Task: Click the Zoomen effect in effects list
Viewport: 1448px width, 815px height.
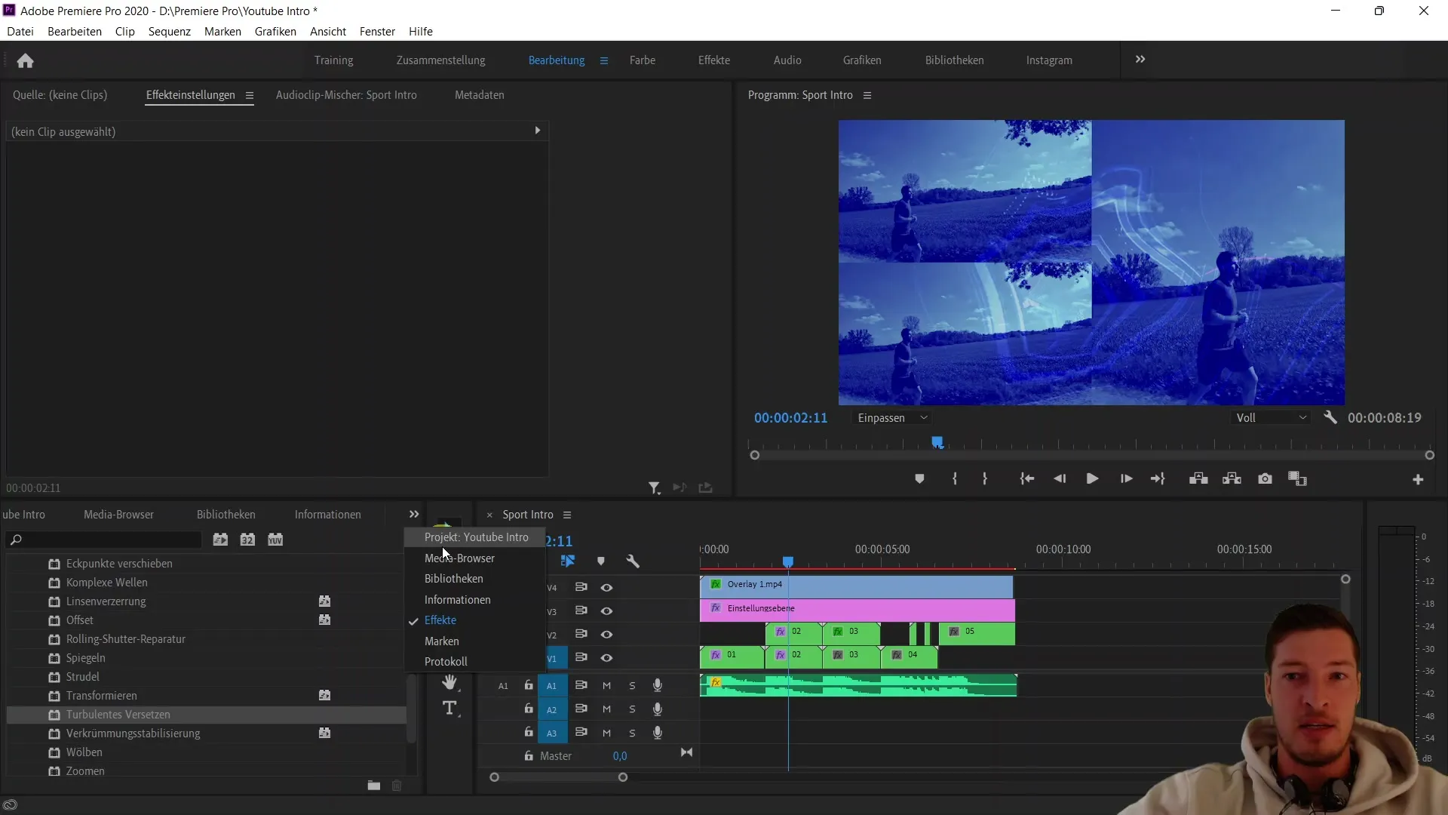Action: (x=84, y=770)
